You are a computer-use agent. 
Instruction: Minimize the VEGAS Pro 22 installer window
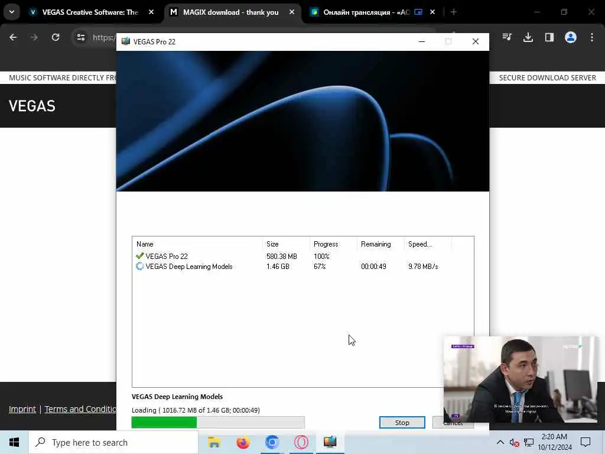click(x=422, y=41)
